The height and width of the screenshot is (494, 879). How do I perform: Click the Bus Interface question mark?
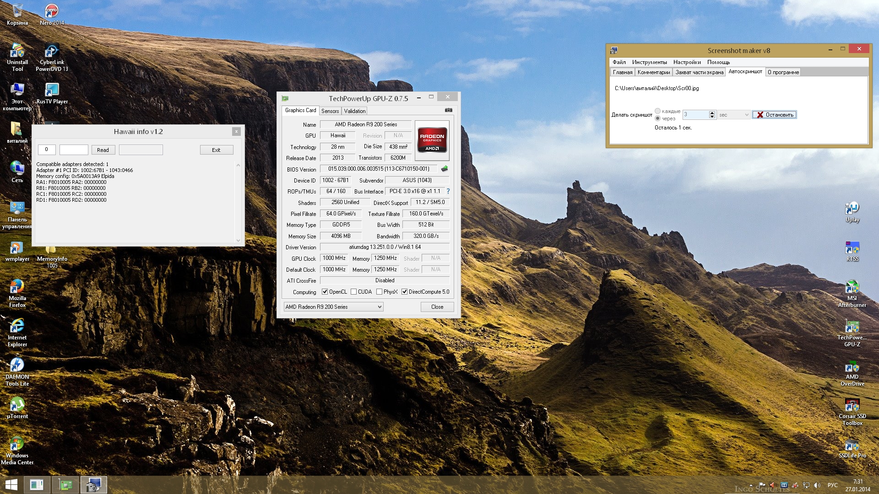(448, 191)
